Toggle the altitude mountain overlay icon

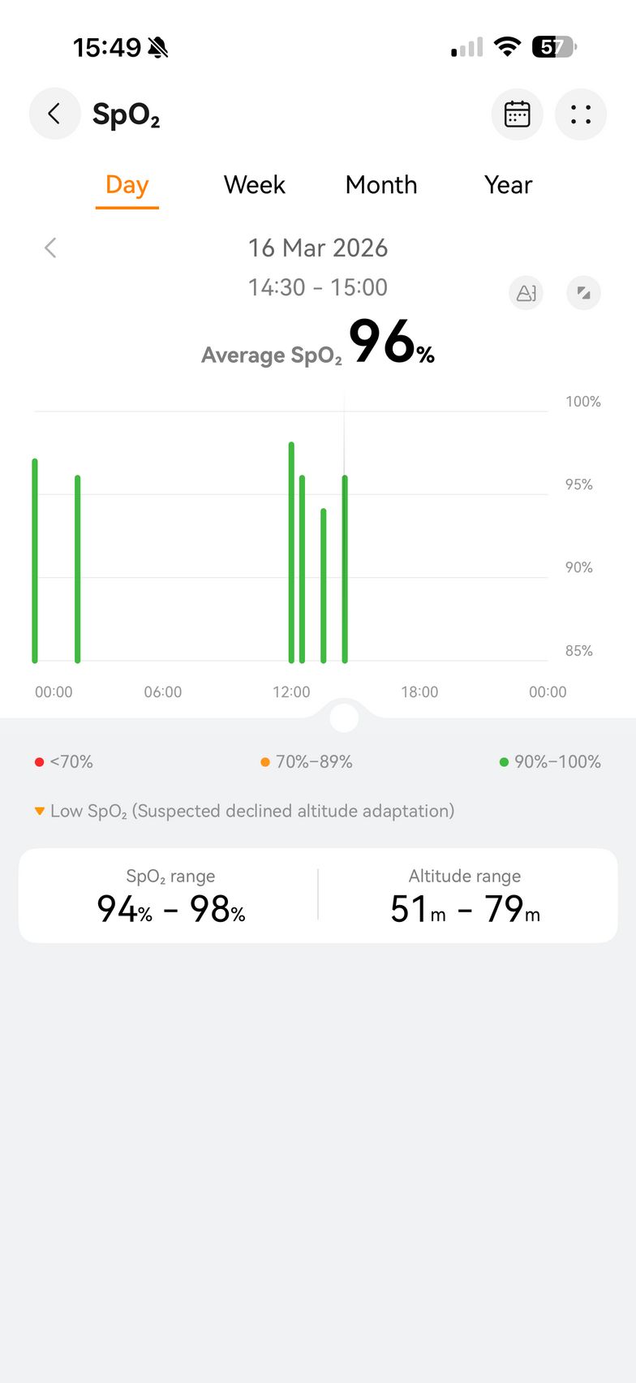(x=526, y=292)
